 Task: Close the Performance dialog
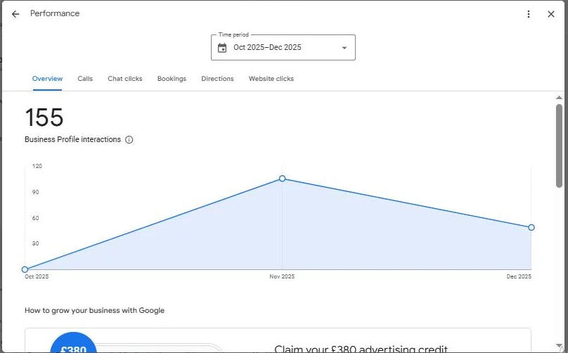click(551, 14)
